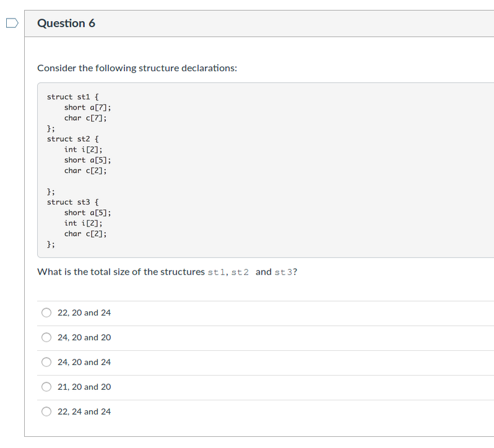Click the answer label '24, 20 and 24'

pos(84,362)
